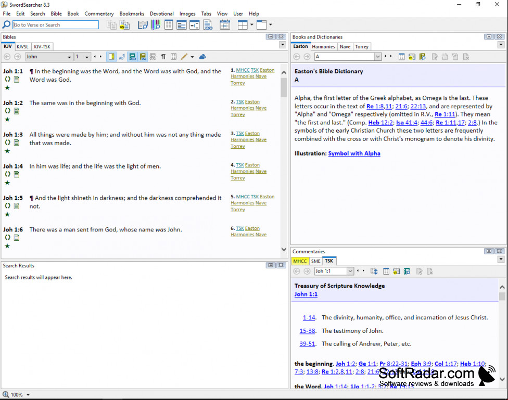Click the Go to Verse or Search field

56,24
